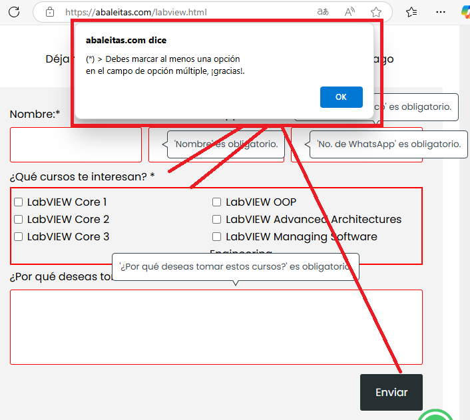Click the URL address bar text
This screenshot has width=470, height=420.
click(x=136, y=12)
